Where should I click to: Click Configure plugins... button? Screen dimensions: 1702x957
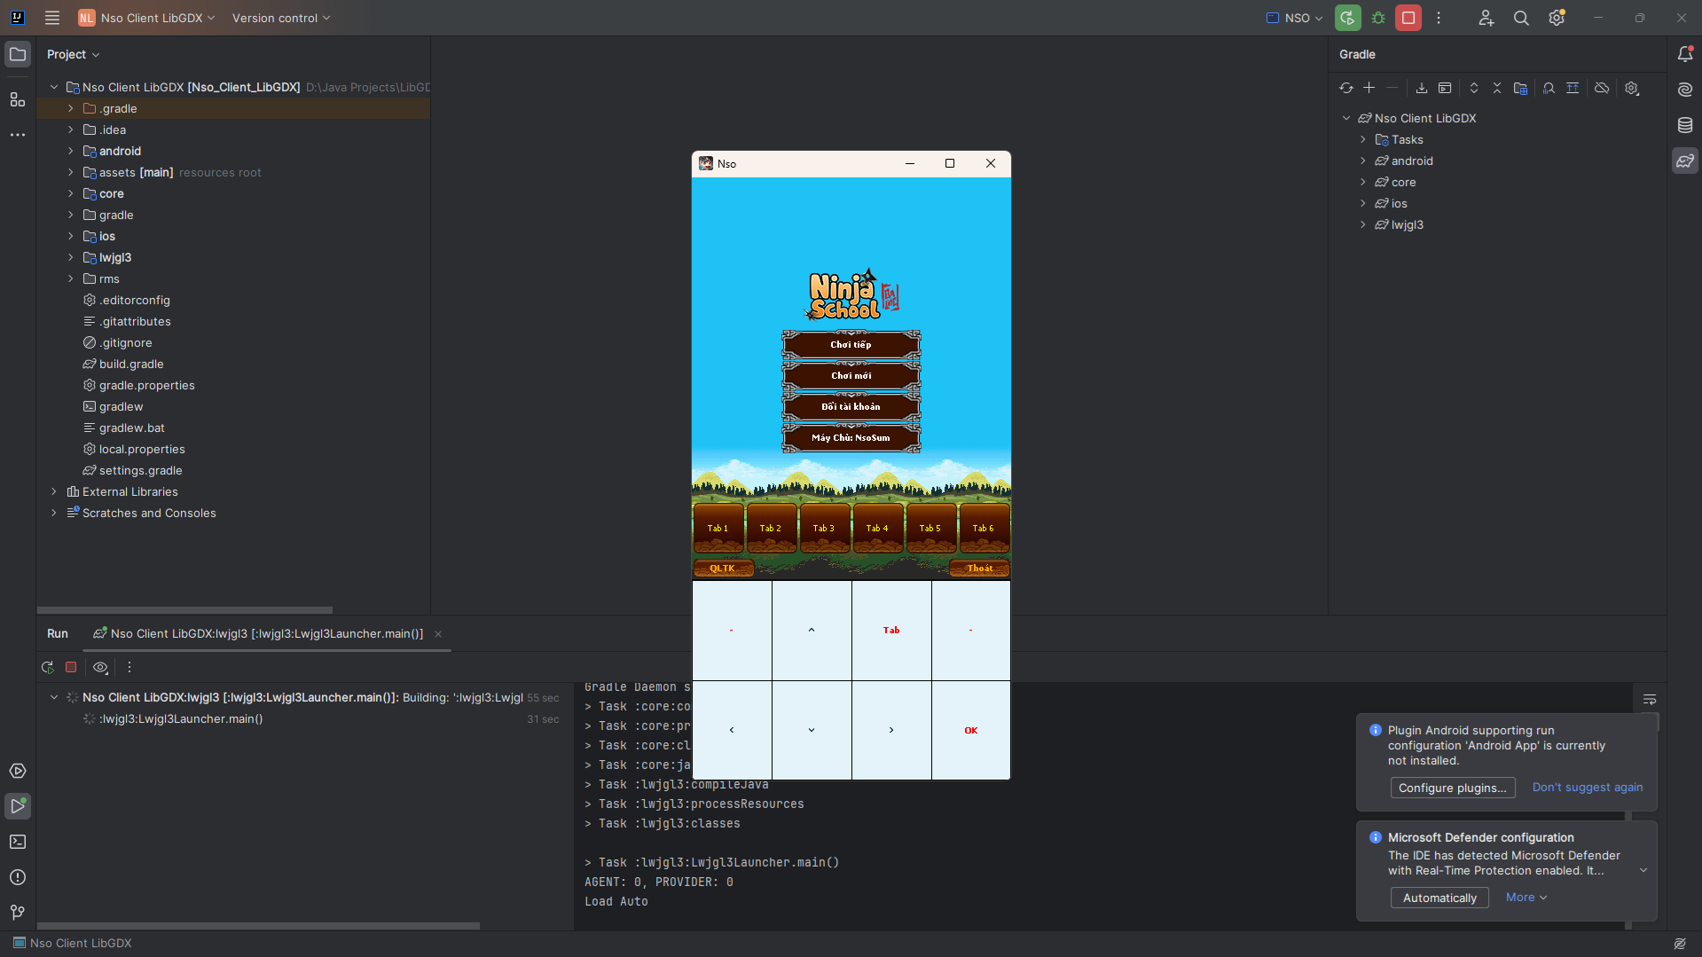click(x=1452, y=788)
